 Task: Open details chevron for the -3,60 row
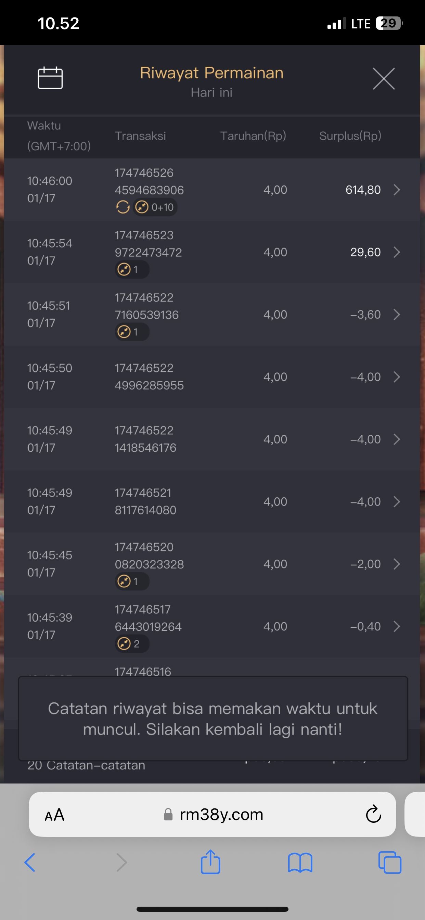click(397, 315)
